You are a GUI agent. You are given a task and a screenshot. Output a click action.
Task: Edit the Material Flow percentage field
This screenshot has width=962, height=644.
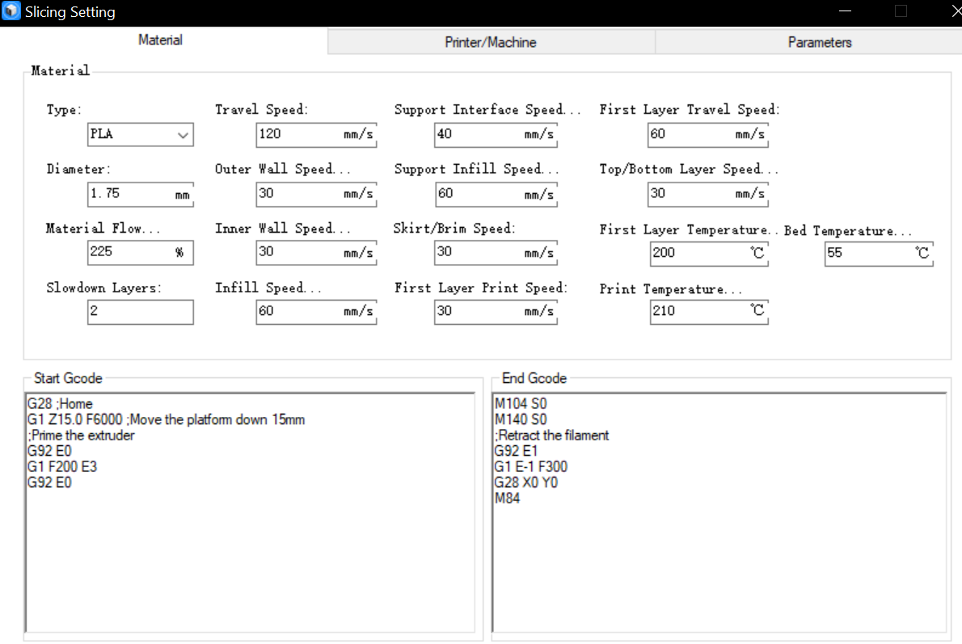pos(141,252)
